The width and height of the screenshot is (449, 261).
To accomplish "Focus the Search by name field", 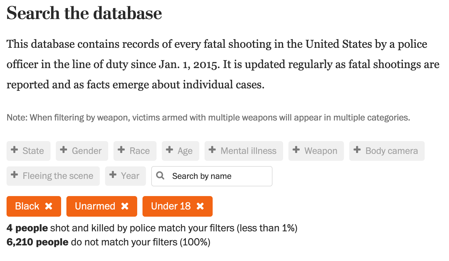I will [x=212, y=176].
